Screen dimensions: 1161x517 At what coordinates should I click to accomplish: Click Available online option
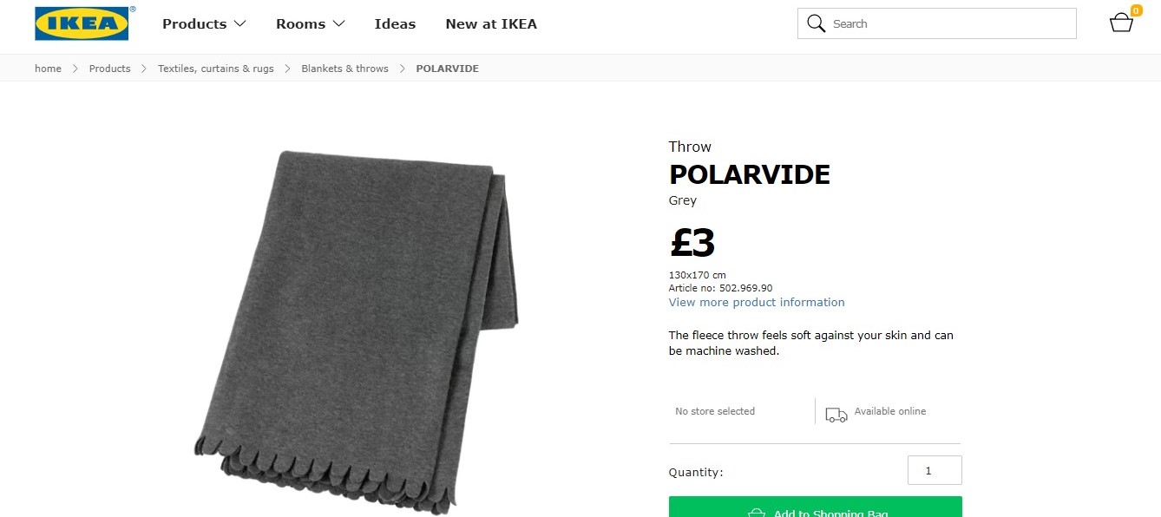(x=889, y=410)
